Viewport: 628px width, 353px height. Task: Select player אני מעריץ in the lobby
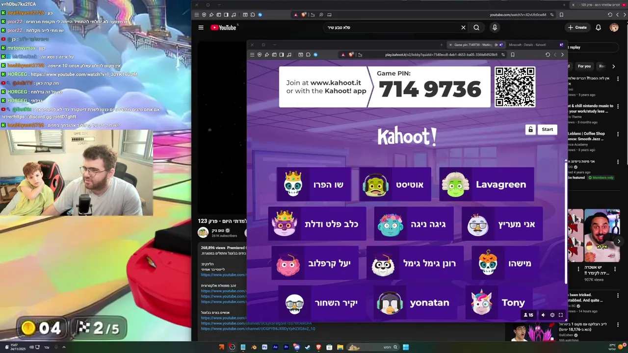click(502, 224)
